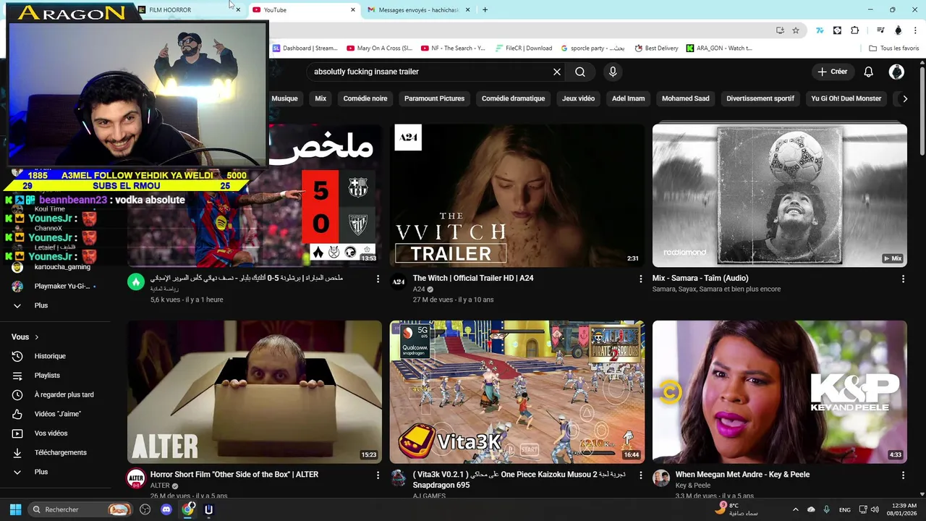Select the Adel Imam filter chip
This screenshot has height=521, width=926.
point(628,98)
